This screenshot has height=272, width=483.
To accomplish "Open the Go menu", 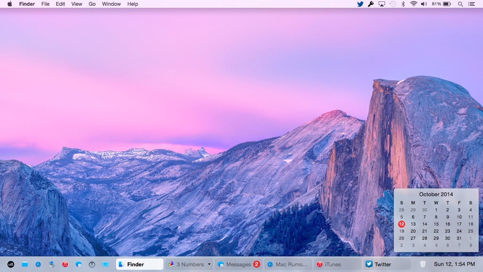I will coord(92,4).
